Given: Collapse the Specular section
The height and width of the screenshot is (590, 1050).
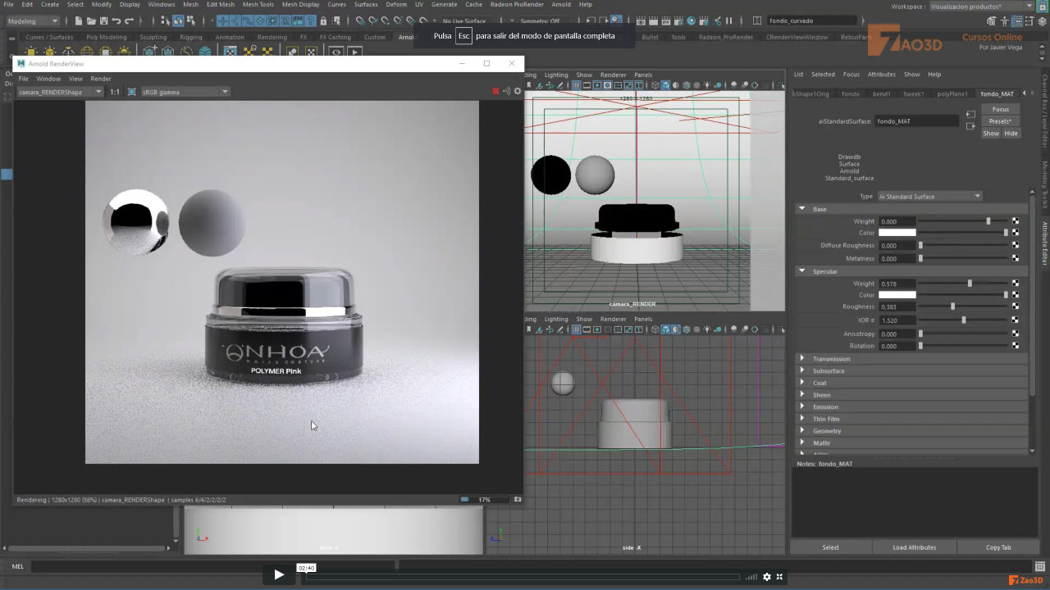Looking at the screenshot, I should (x=802, y=271).
